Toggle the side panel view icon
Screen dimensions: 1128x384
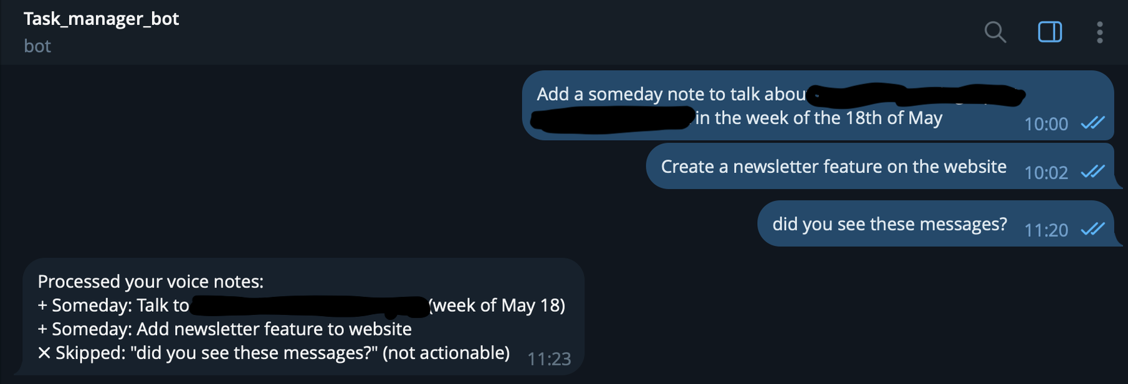(x=1049, y=32)
